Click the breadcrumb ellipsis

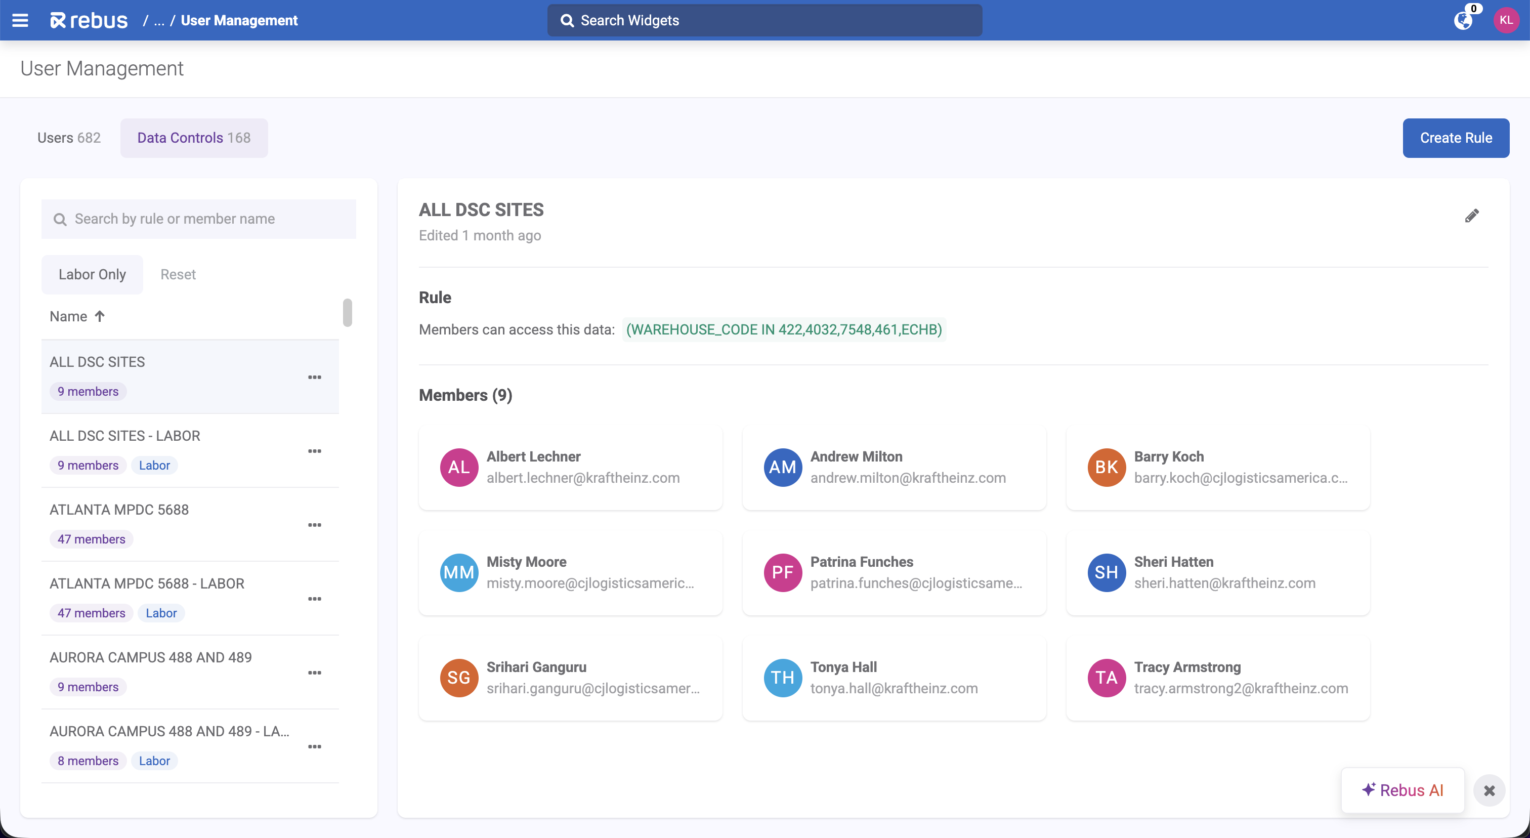(x=159, y=21)
